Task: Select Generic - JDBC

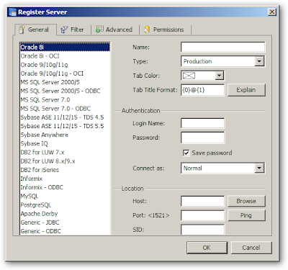Action: [65, 222]
